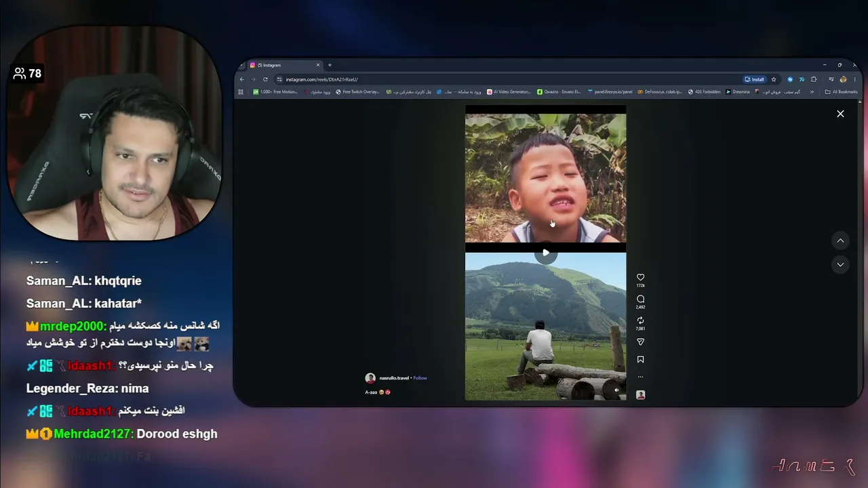Click the Install app button in the address bar
Viewport: 868px width, 488px height.
click(x=755, y=79)
